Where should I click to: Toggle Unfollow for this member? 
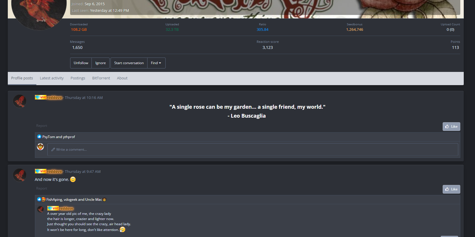tap(81, 63)
